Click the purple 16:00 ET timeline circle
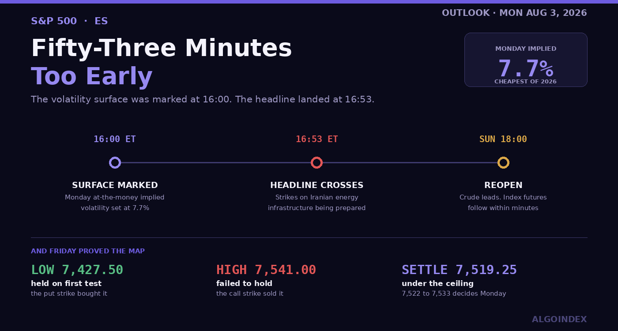Image resolution: width=618 pixels, height=331 pixels. [x=115, y=163]
